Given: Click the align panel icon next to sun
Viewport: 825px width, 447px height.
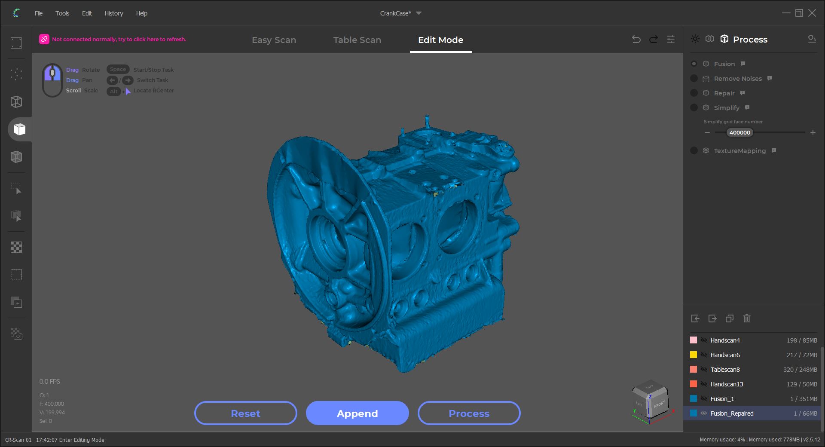Looking at the screenshot, I should pyautogui.click(x=710, y=39).
